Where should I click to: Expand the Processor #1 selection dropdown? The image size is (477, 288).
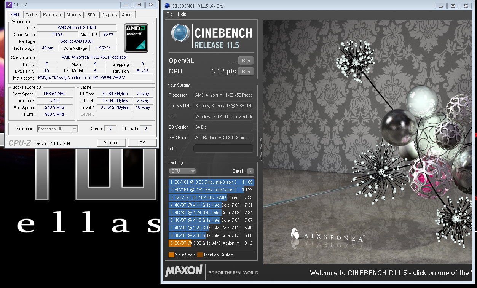pos(75,129)
